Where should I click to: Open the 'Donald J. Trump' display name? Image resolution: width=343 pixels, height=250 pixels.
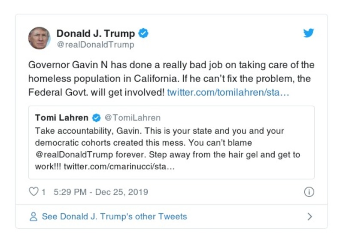click(96, 33)
